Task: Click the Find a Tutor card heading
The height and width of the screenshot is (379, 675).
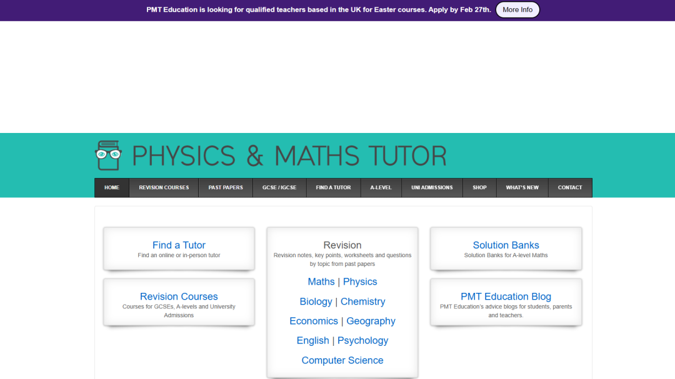Action: click(x=179, y=245)
